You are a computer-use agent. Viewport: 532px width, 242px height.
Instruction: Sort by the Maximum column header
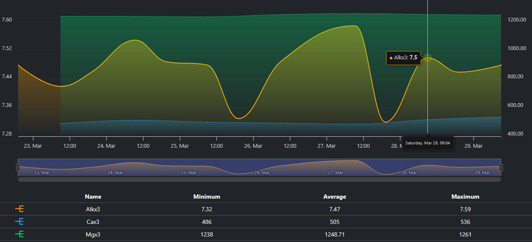click(465, 197)
